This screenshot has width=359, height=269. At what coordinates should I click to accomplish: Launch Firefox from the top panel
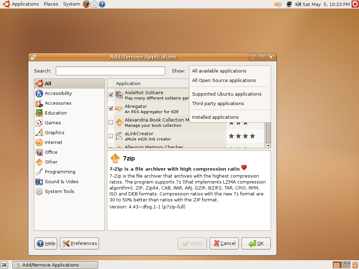(x=86, y=4)
